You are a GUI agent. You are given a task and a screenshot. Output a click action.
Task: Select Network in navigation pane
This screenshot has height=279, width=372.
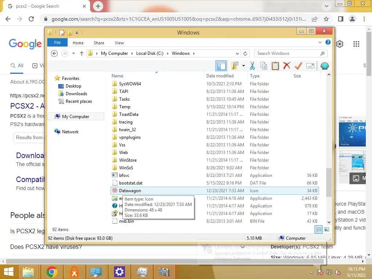pos(70,132)
